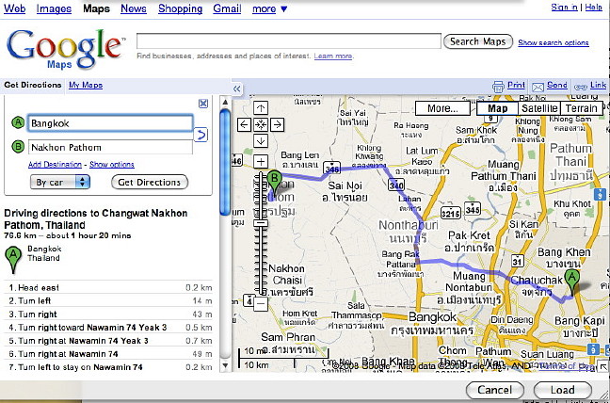The width and height of the screenshot is (610, 403).
Task: Swap start and end points icon
Action: [201, 135]
